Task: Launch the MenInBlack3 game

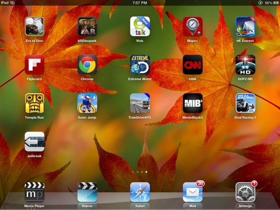Action: (x=192, y=103)
